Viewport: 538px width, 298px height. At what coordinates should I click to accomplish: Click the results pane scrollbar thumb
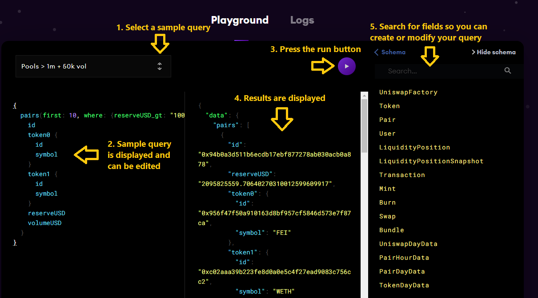[364, 125]
